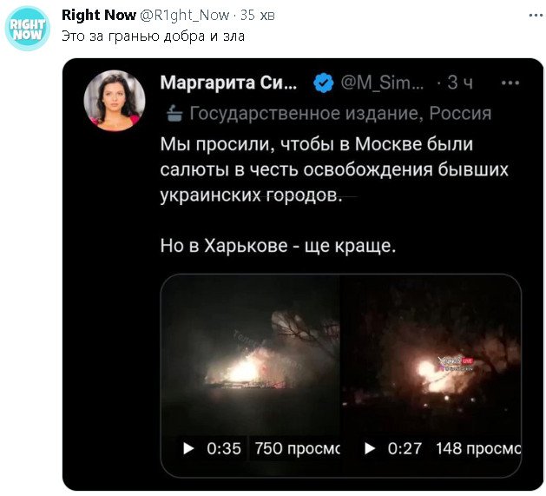The image size is (546, 496).
Task: Open the Right Now account name
Action: (x=99, y=15)
